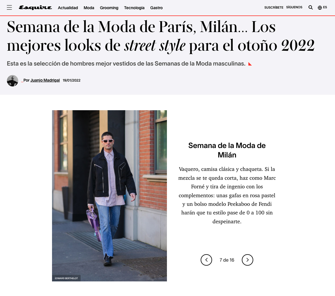335x296 pixels.
Task: Open the Gastro section
Action: click(156, 8)
